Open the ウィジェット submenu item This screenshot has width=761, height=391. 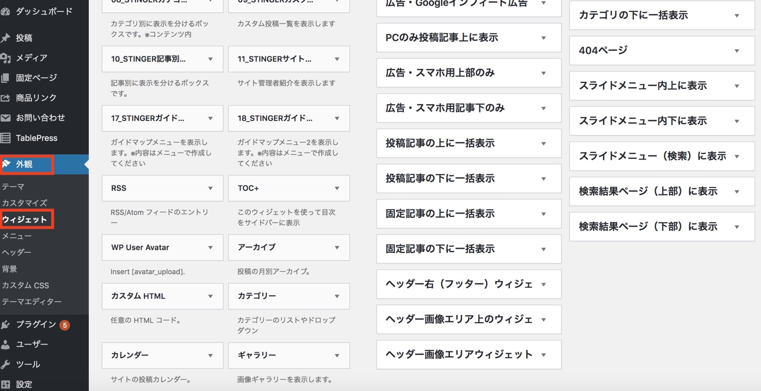25,219
